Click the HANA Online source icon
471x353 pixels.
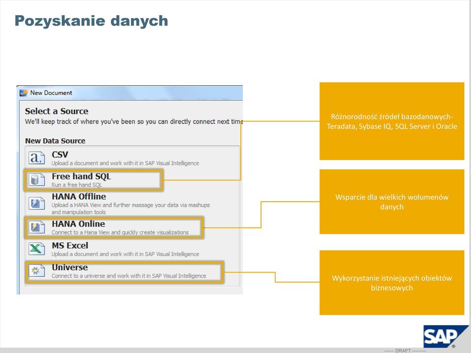(x=37, y=227)
